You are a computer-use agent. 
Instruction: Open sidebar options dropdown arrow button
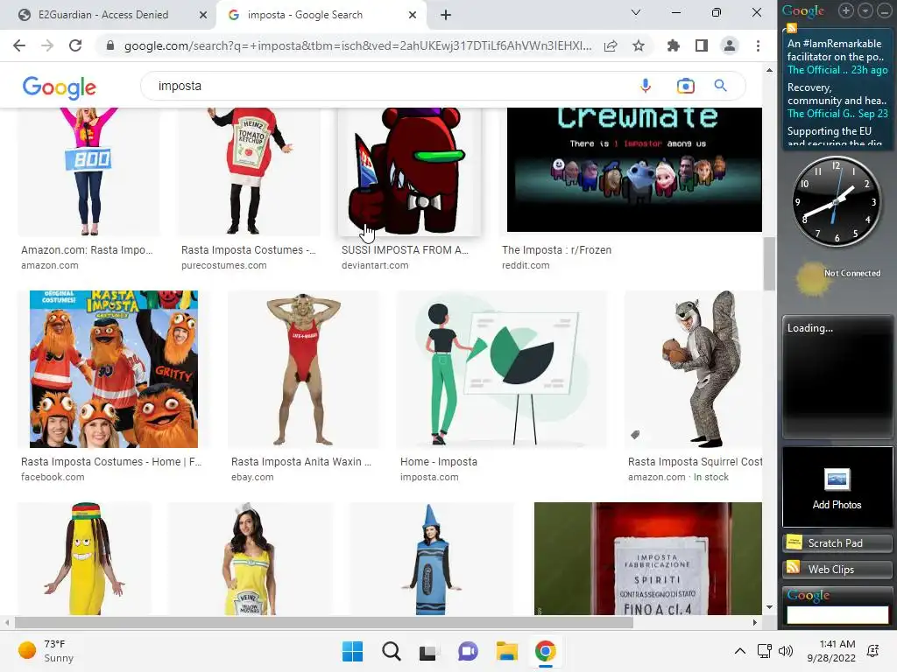click(865, 10)
